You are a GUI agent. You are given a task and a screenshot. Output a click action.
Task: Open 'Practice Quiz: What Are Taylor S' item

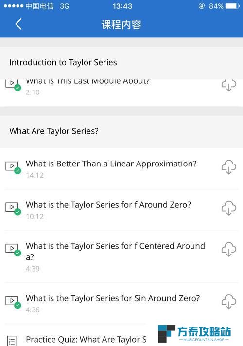click(86, 339)
